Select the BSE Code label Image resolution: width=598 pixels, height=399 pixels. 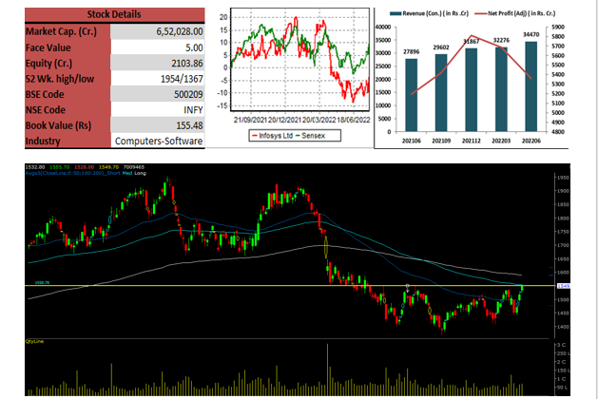click(45, 94)
